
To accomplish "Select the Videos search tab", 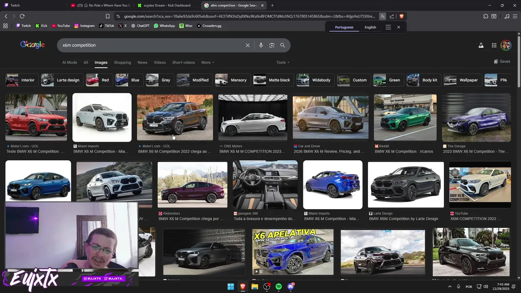I will pos(160,62).
